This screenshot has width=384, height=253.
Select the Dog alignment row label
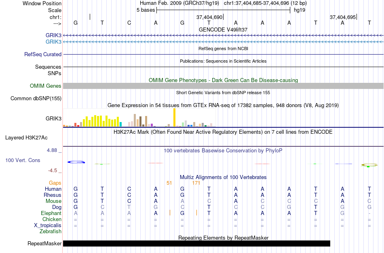point(57,207)
